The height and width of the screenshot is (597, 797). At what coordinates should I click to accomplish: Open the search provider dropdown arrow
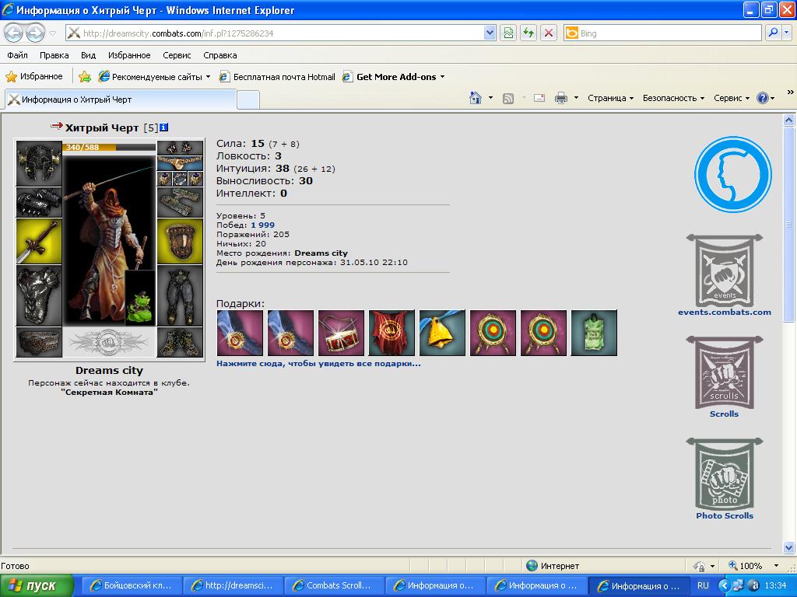pyautogui.click(x=786, y=33)
